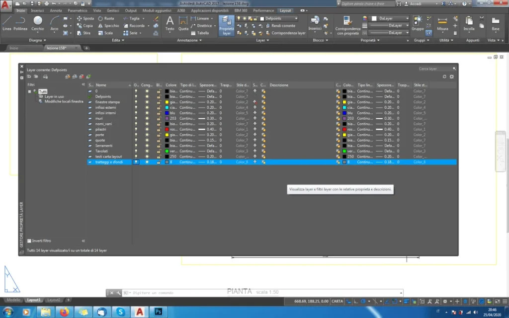Image resolution: width=509 pixels, height=318 pixels.
Task: Check the Inverti filtro checkbox
Action: (x=29, y=241)
